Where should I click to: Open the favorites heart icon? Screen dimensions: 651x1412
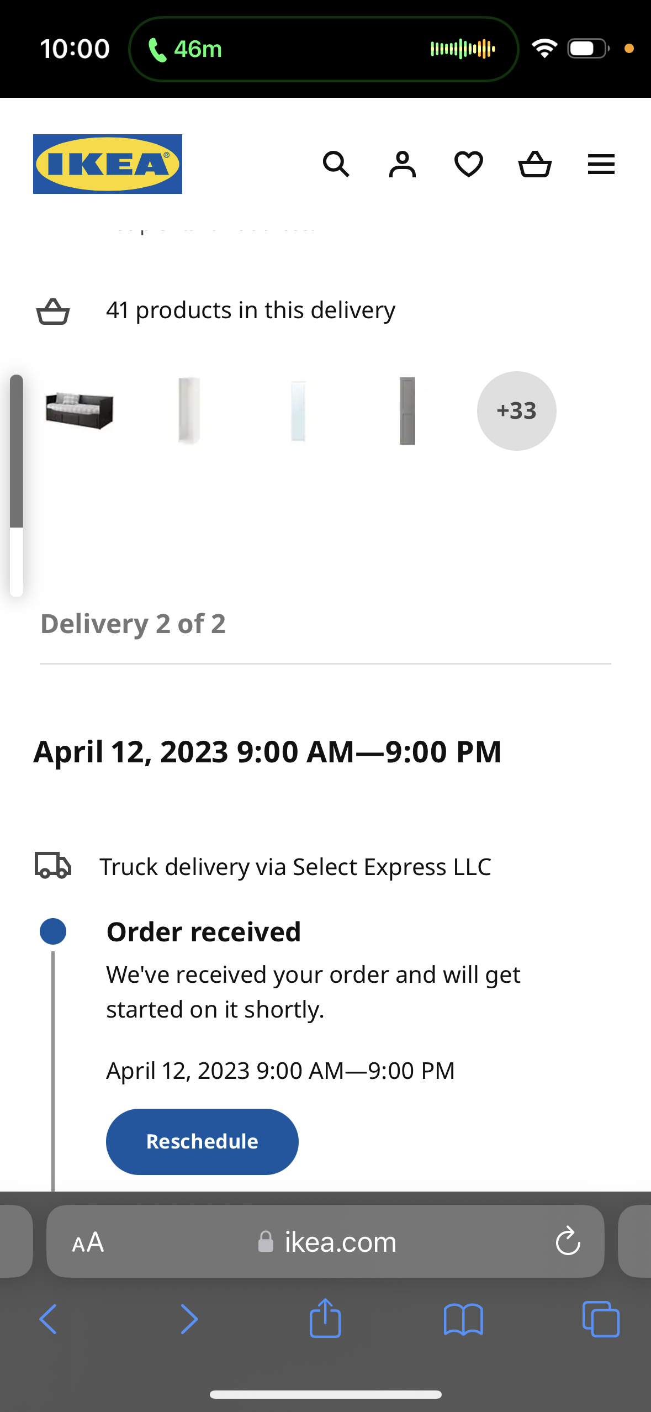[469, 164]
